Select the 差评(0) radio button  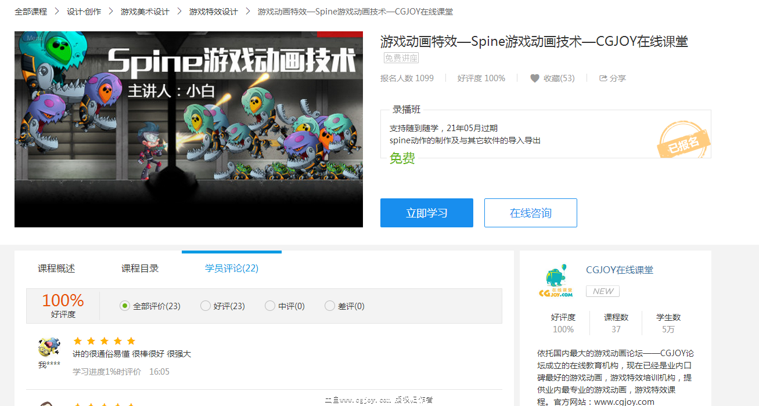pos(330,306)
